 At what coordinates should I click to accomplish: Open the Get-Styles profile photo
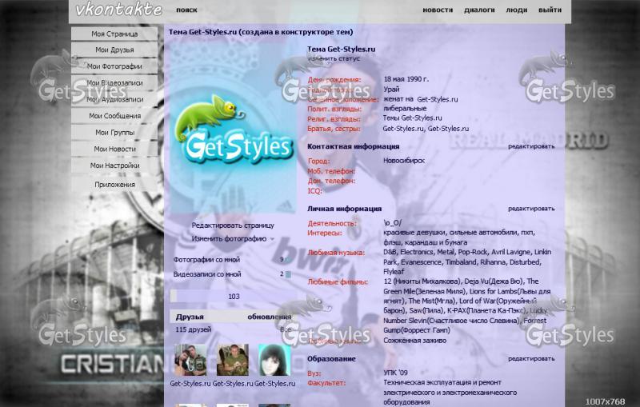pos(232,129)
